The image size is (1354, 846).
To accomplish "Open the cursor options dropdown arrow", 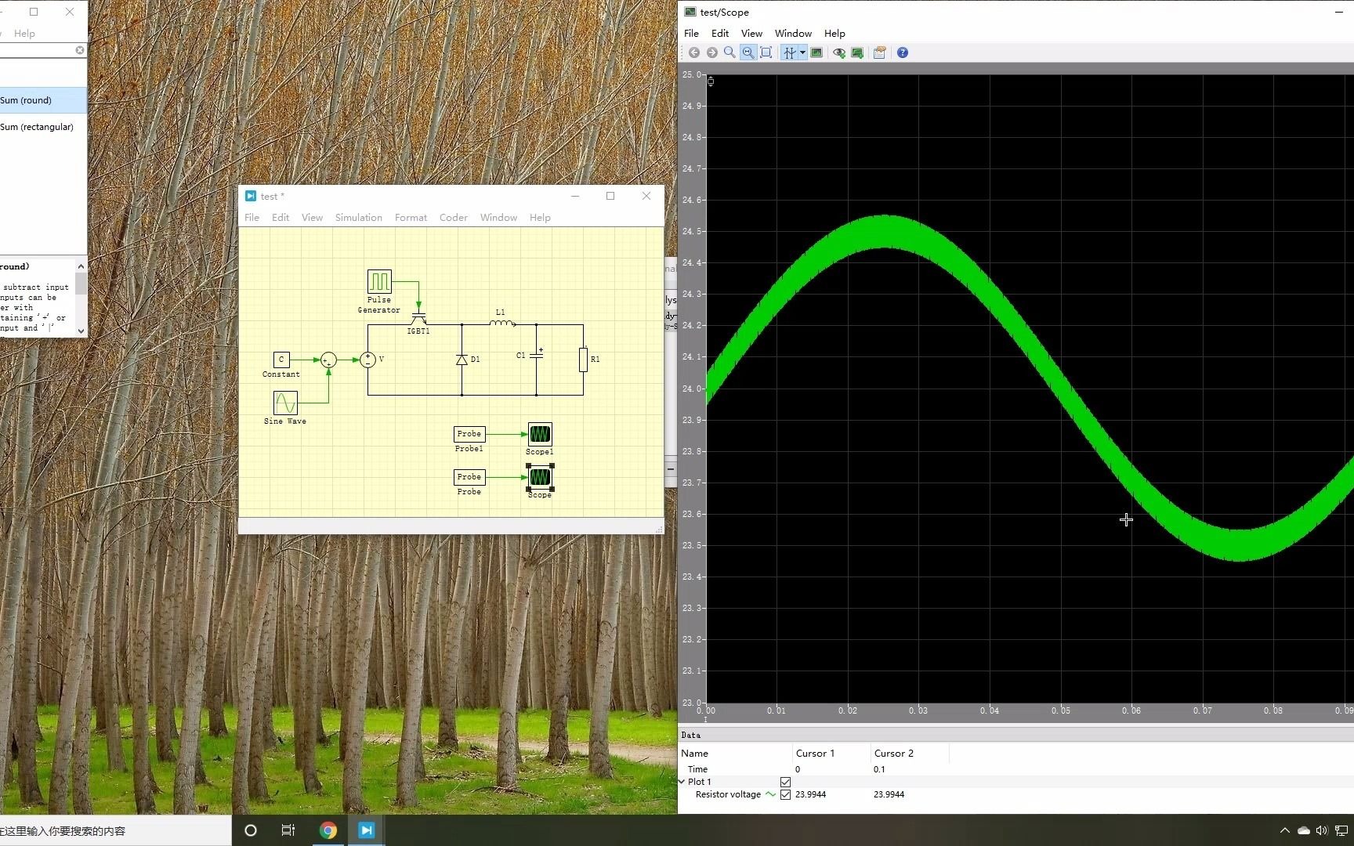I will [x=802, y=52].
